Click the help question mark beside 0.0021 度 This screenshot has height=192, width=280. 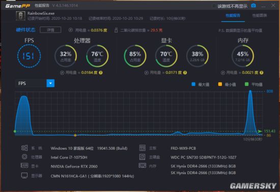coord(262,73)
